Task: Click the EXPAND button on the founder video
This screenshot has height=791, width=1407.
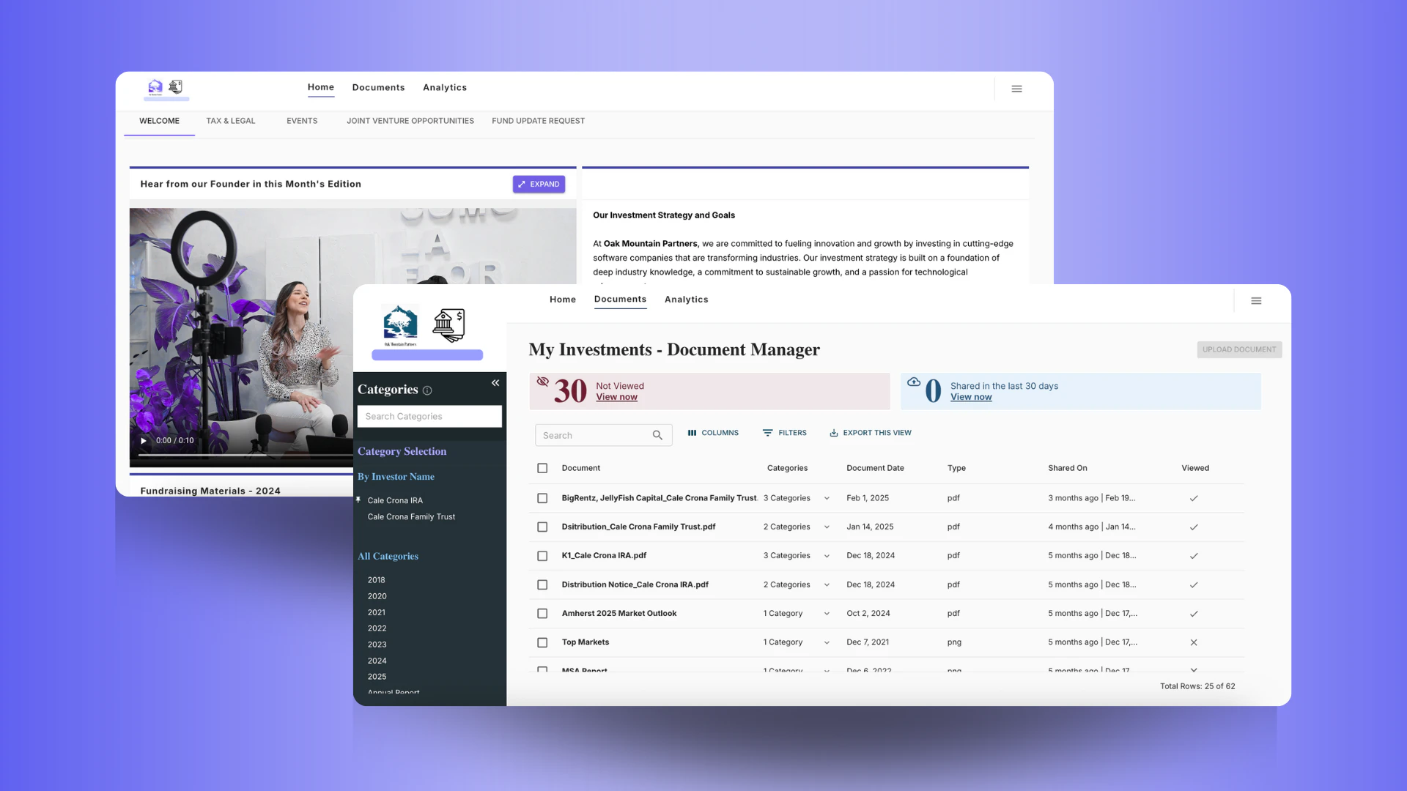Action: coord(539,184)
